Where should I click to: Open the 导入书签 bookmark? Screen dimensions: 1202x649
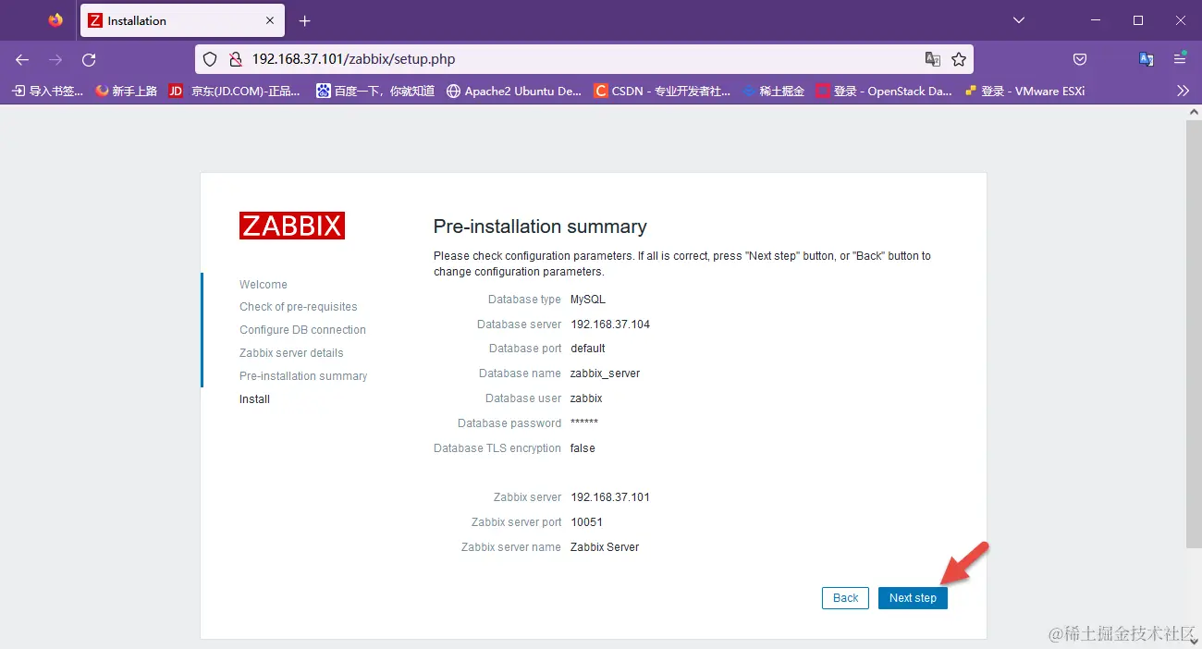(x=47, y=91)
